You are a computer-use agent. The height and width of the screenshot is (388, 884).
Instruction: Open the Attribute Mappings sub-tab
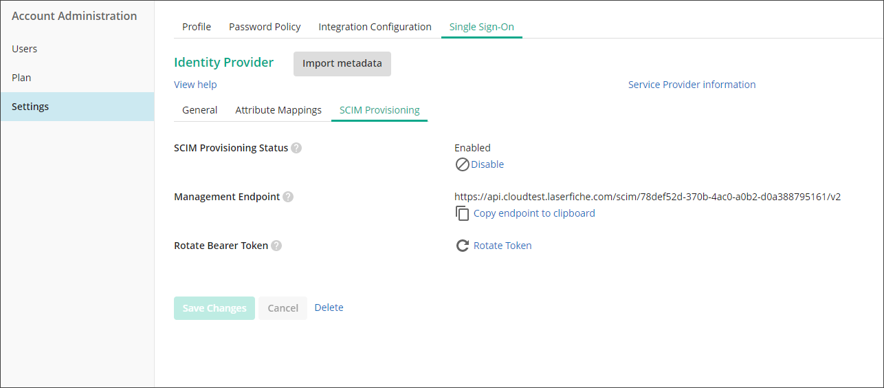pyautogui.click(x=278, y=110)
